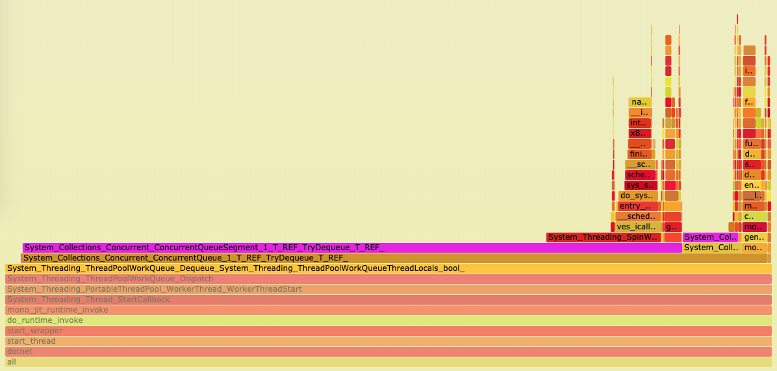The height and width of the screenshot is (371, 777).
Task: Zoom into the 'f..' frame
Action: (749, 102)
